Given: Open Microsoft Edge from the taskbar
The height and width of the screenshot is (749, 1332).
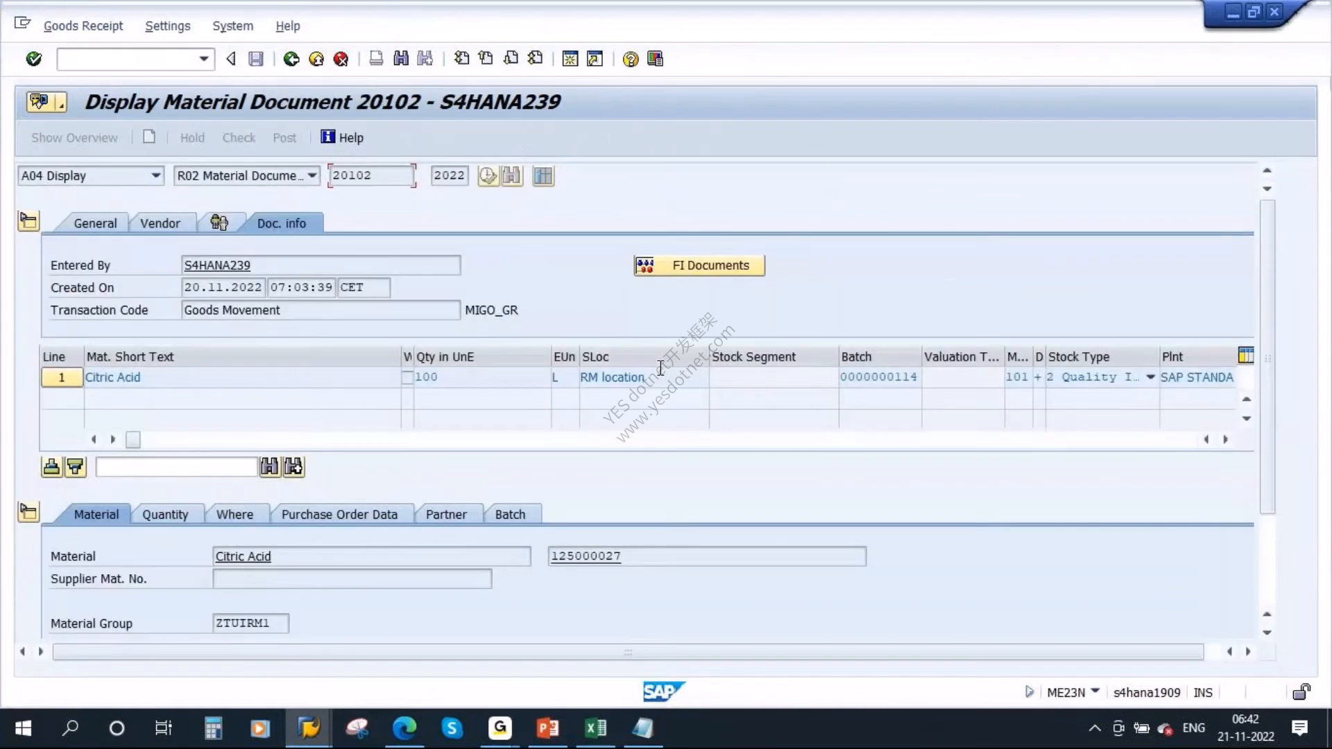Looking at the screenshot, I should coord(404,728).
